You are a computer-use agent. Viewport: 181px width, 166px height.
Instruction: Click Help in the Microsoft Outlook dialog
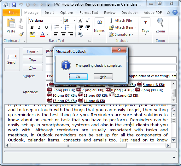(103, 77)
